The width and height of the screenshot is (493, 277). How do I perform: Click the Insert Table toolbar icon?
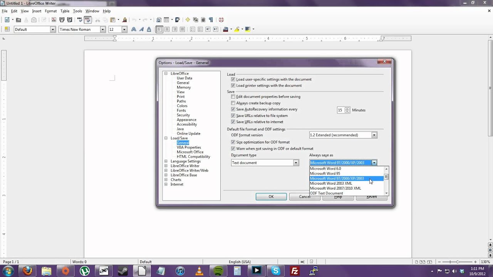166,20
